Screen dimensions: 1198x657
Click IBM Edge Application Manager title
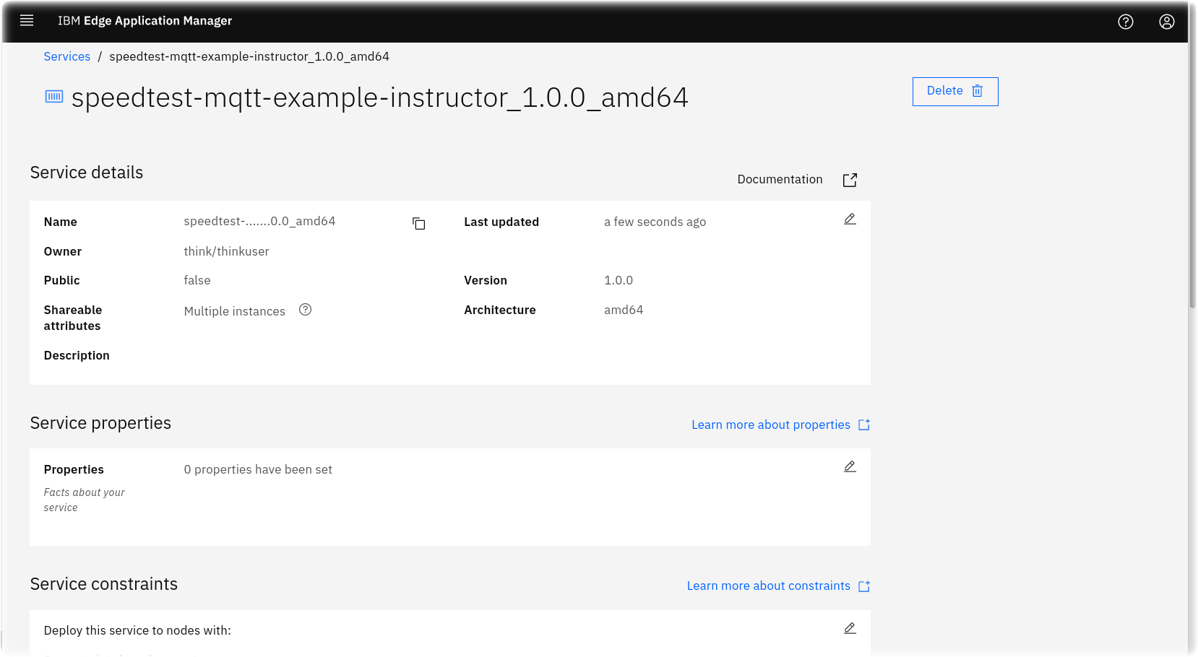(145, 21)
